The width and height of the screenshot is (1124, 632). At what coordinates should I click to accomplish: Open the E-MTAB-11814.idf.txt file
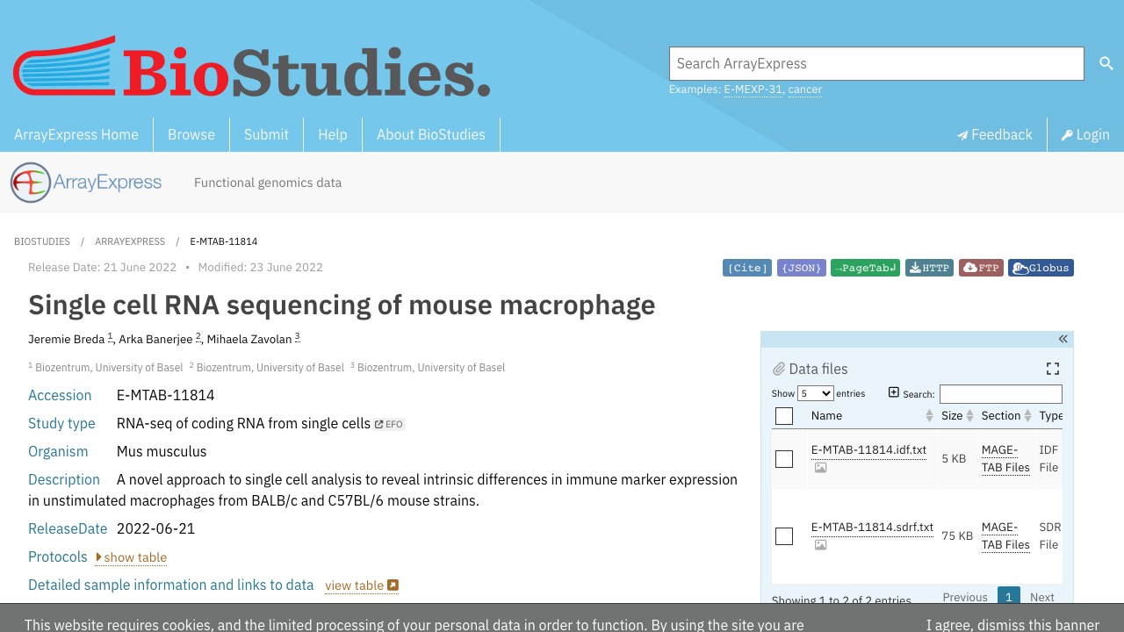868,450
